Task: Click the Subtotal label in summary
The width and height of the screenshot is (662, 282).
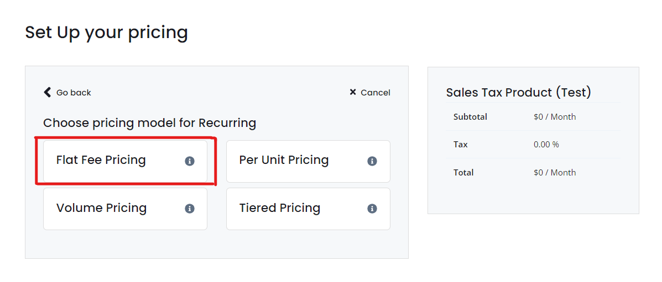Action: click(470, 117)
